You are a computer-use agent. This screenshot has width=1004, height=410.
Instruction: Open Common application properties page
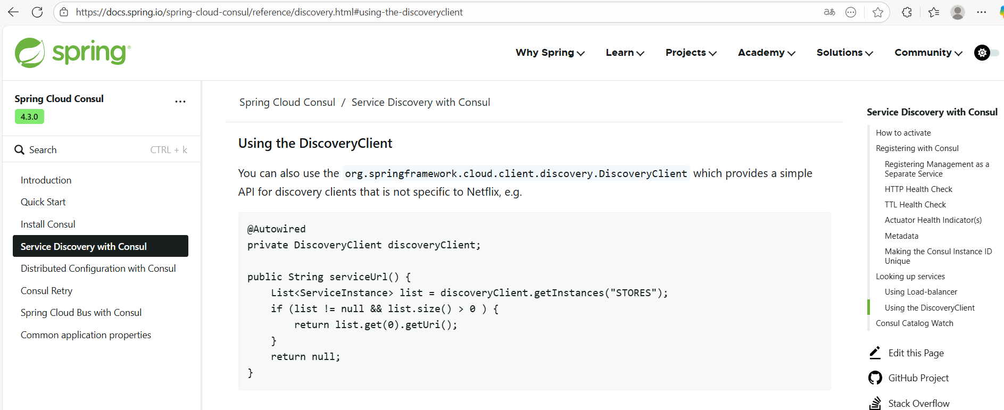pos(86,335)
